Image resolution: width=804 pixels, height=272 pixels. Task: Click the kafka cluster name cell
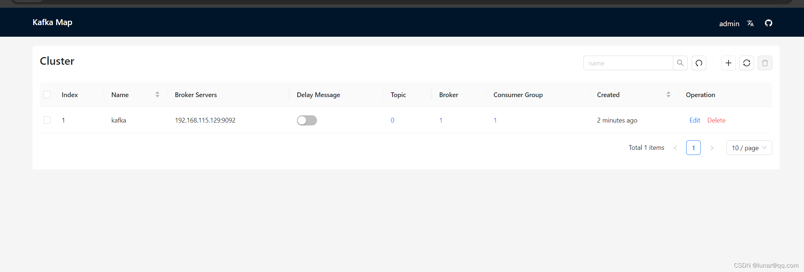[119, 120]
